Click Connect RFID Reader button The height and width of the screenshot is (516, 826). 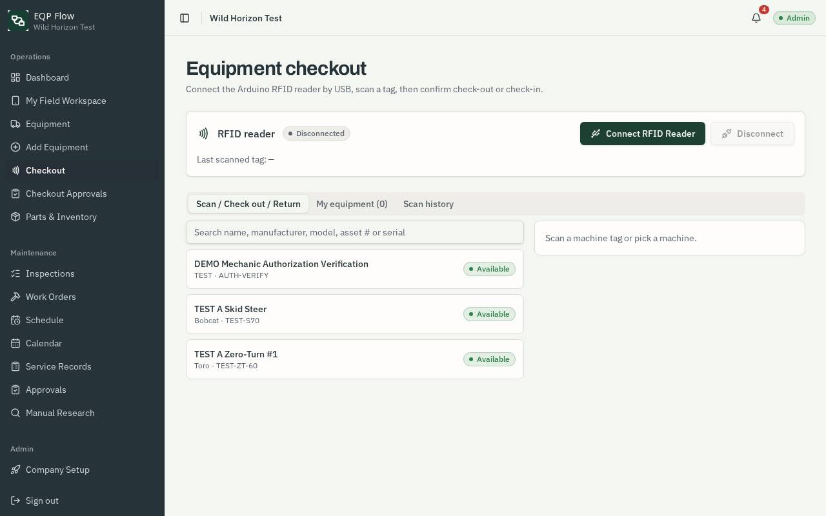tap(643, 134)
